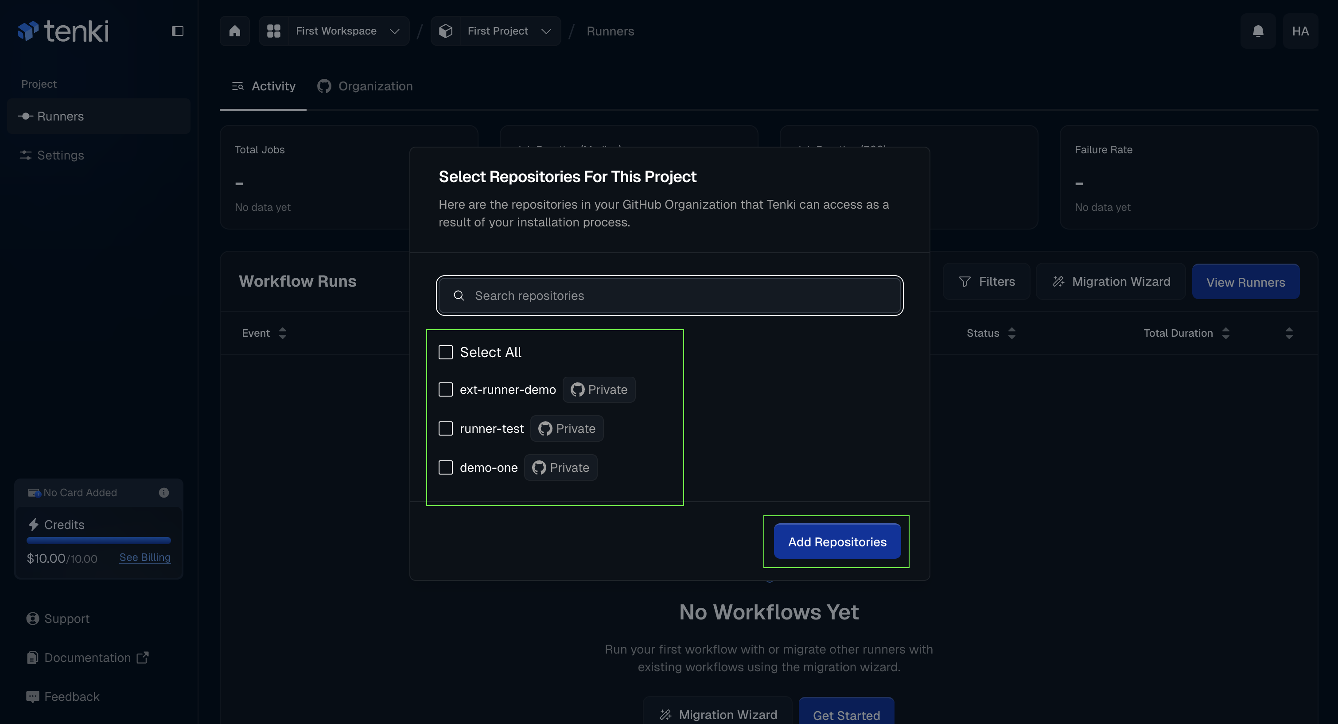Click the Filters funnel icon
This screenshot has height=724, width=1338.
tap(965, 281)
